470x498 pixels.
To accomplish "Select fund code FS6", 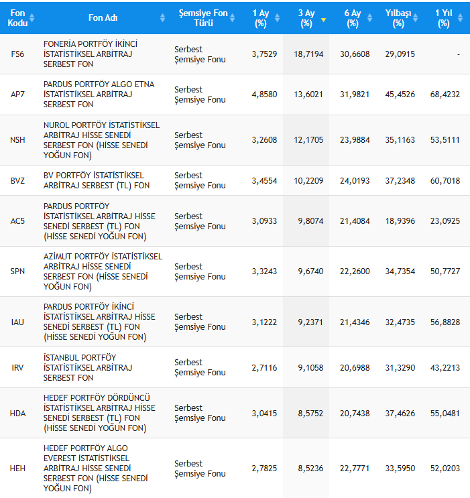I will tap(17, 54).
